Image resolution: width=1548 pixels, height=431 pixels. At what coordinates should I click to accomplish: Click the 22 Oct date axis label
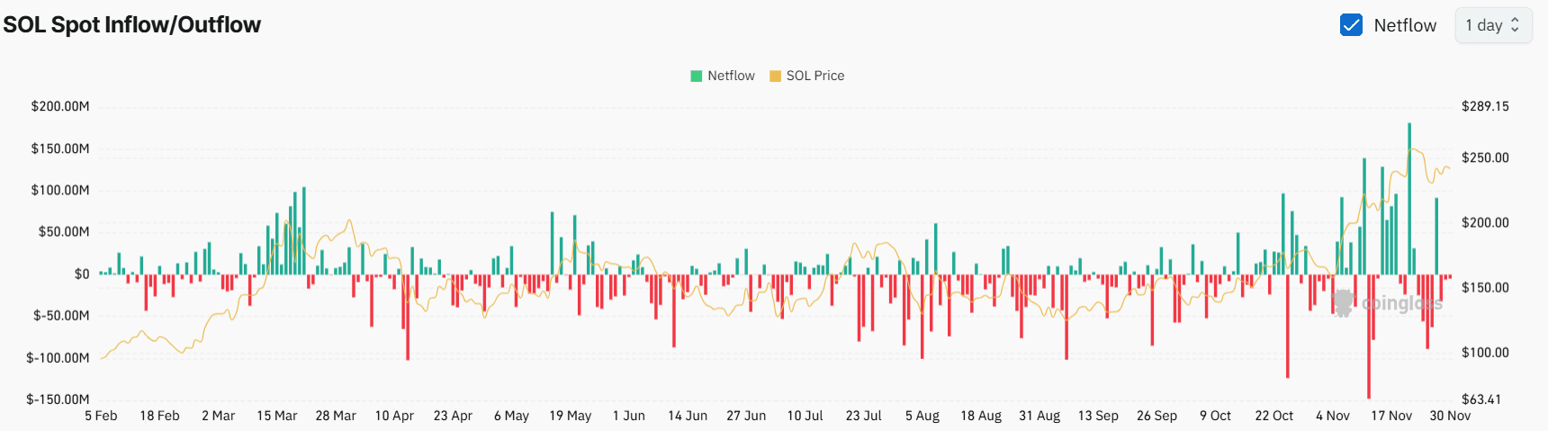(1273, 416)
